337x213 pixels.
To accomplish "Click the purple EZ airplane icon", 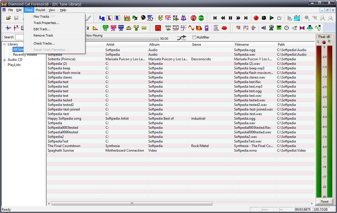I will [x=176, y=18].
